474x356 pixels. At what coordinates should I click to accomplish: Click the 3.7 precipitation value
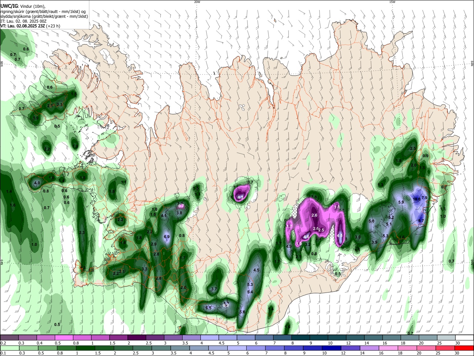point(214,289)
